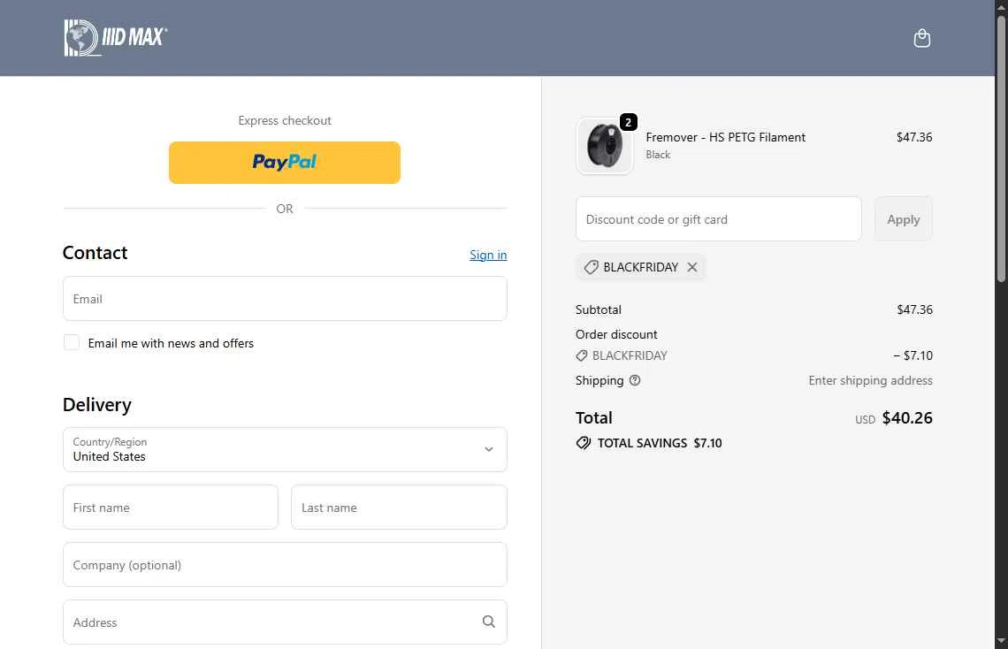Focus the First name field

[x=171, y=507]
